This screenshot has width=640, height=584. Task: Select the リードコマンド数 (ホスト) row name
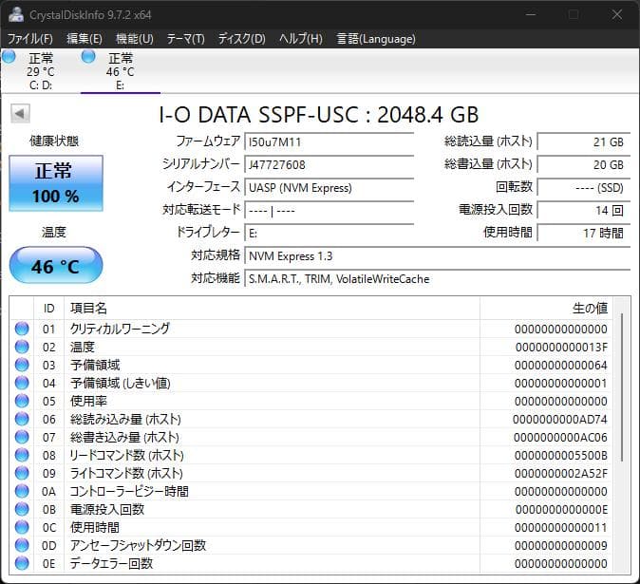tap(126, 455)
